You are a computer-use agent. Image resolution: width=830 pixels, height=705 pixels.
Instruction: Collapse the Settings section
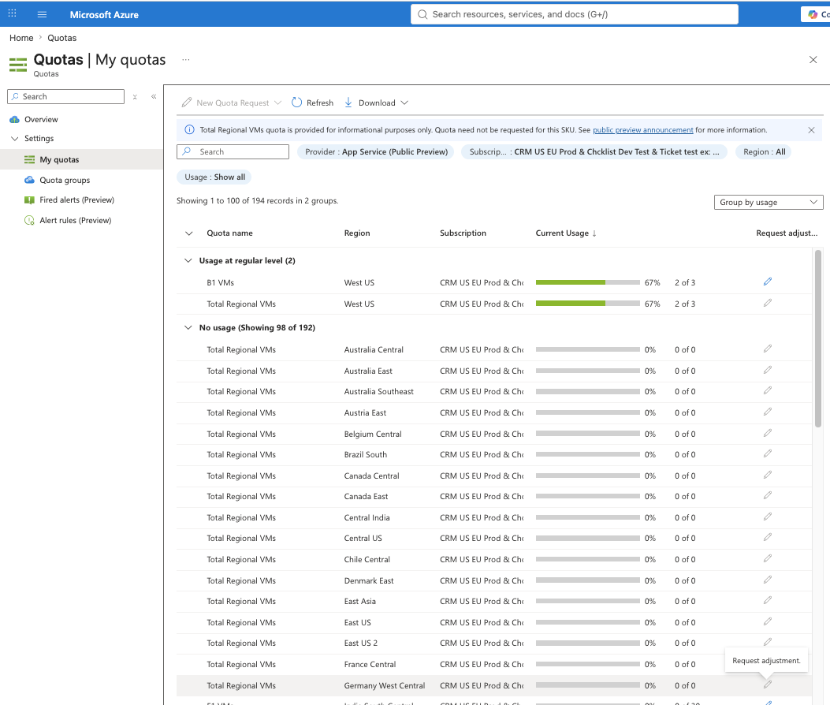15,138
